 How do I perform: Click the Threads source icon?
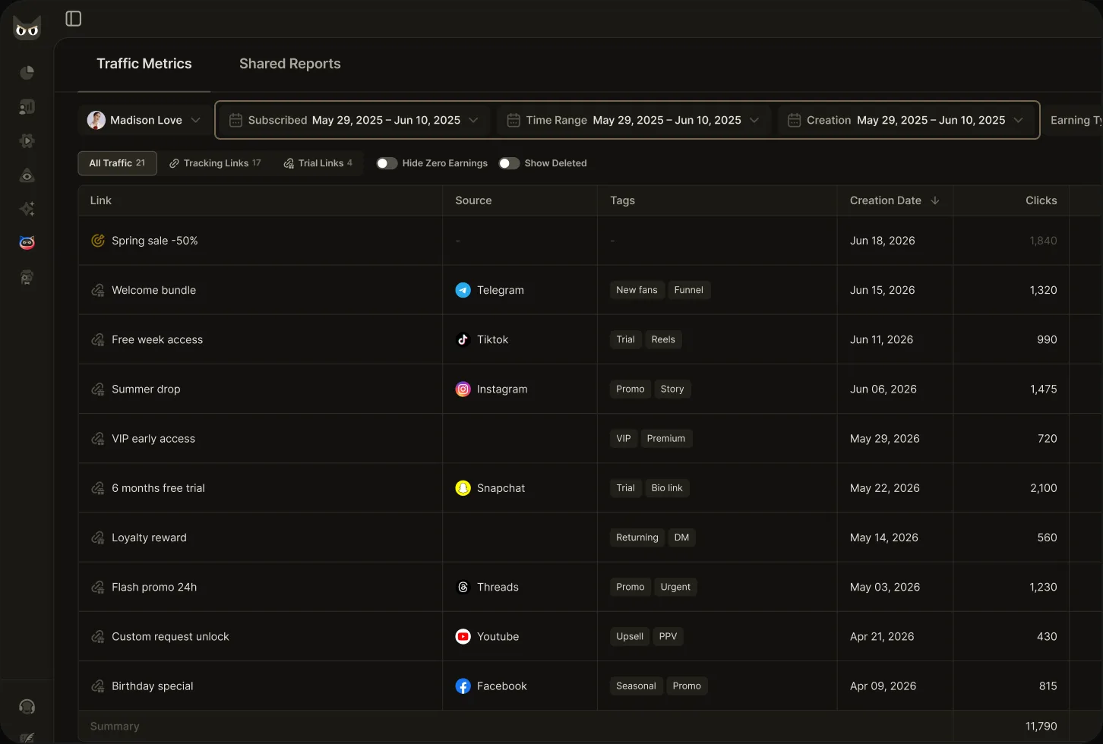pyautogui.click(x=463, y=587)
